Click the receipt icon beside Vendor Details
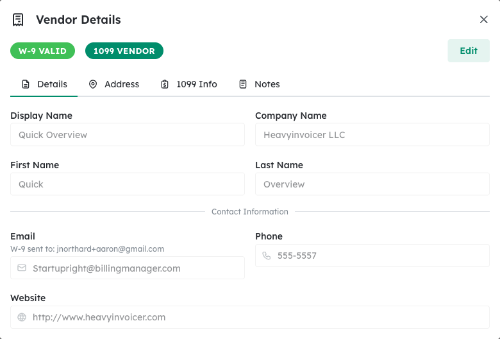Viewport: 500px width, 339px height. tap(18, 20)
